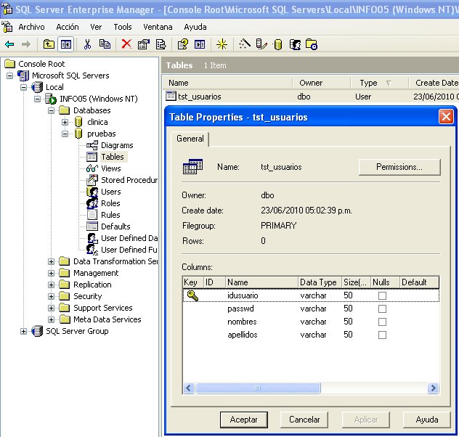Open the Acción menu

pyautogui.click(x=68, y=27)
